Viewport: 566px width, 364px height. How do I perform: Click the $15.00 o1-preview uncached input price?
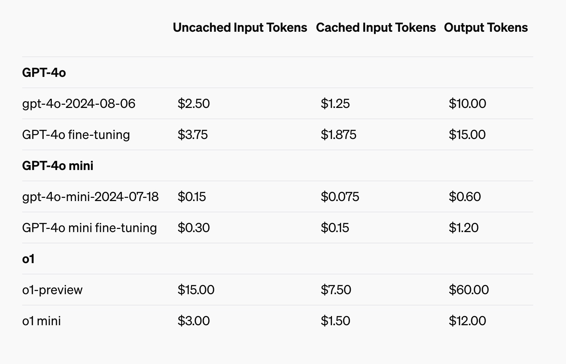(196, 290)
